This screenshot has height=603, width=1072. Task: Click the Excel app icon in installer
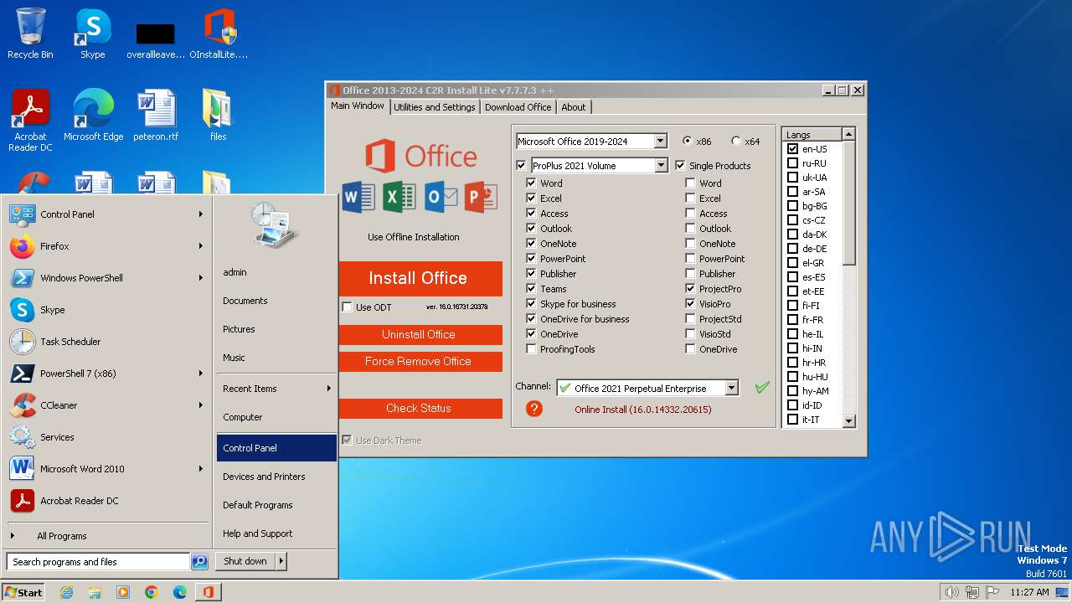pyautogui.click(x=399, y=198)
